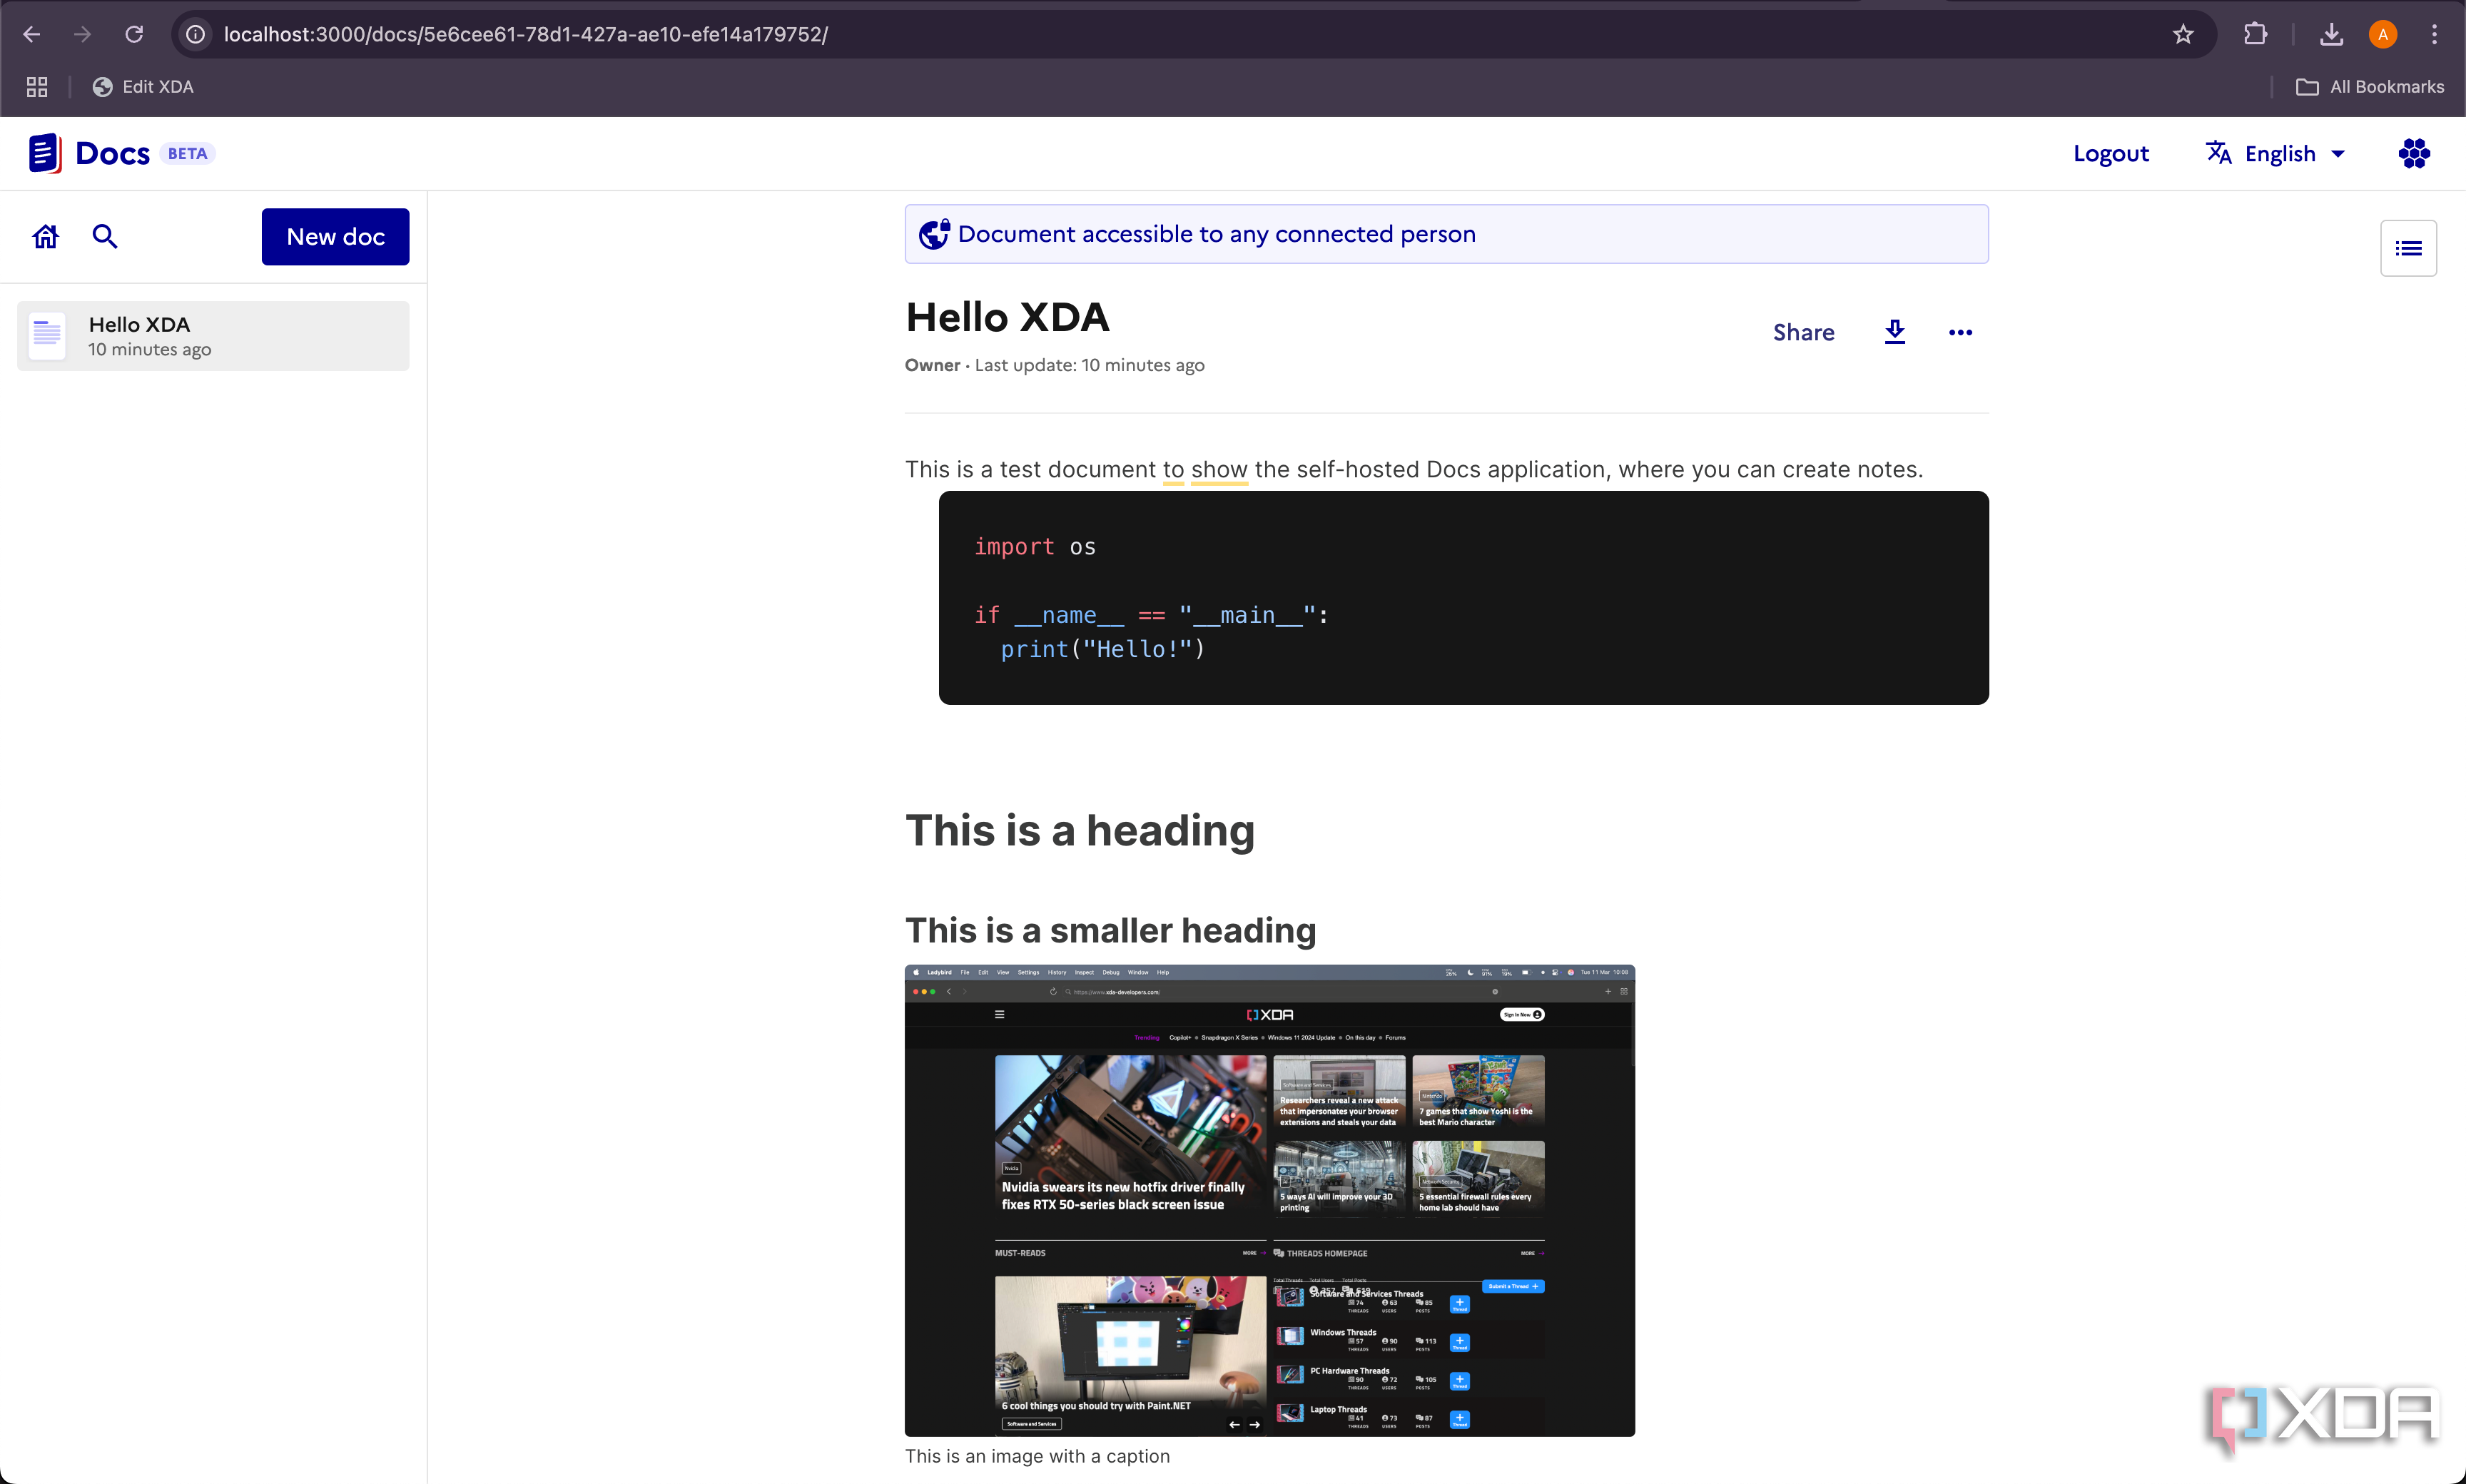Expand the English language dropdown

[x=2276, y=153]
